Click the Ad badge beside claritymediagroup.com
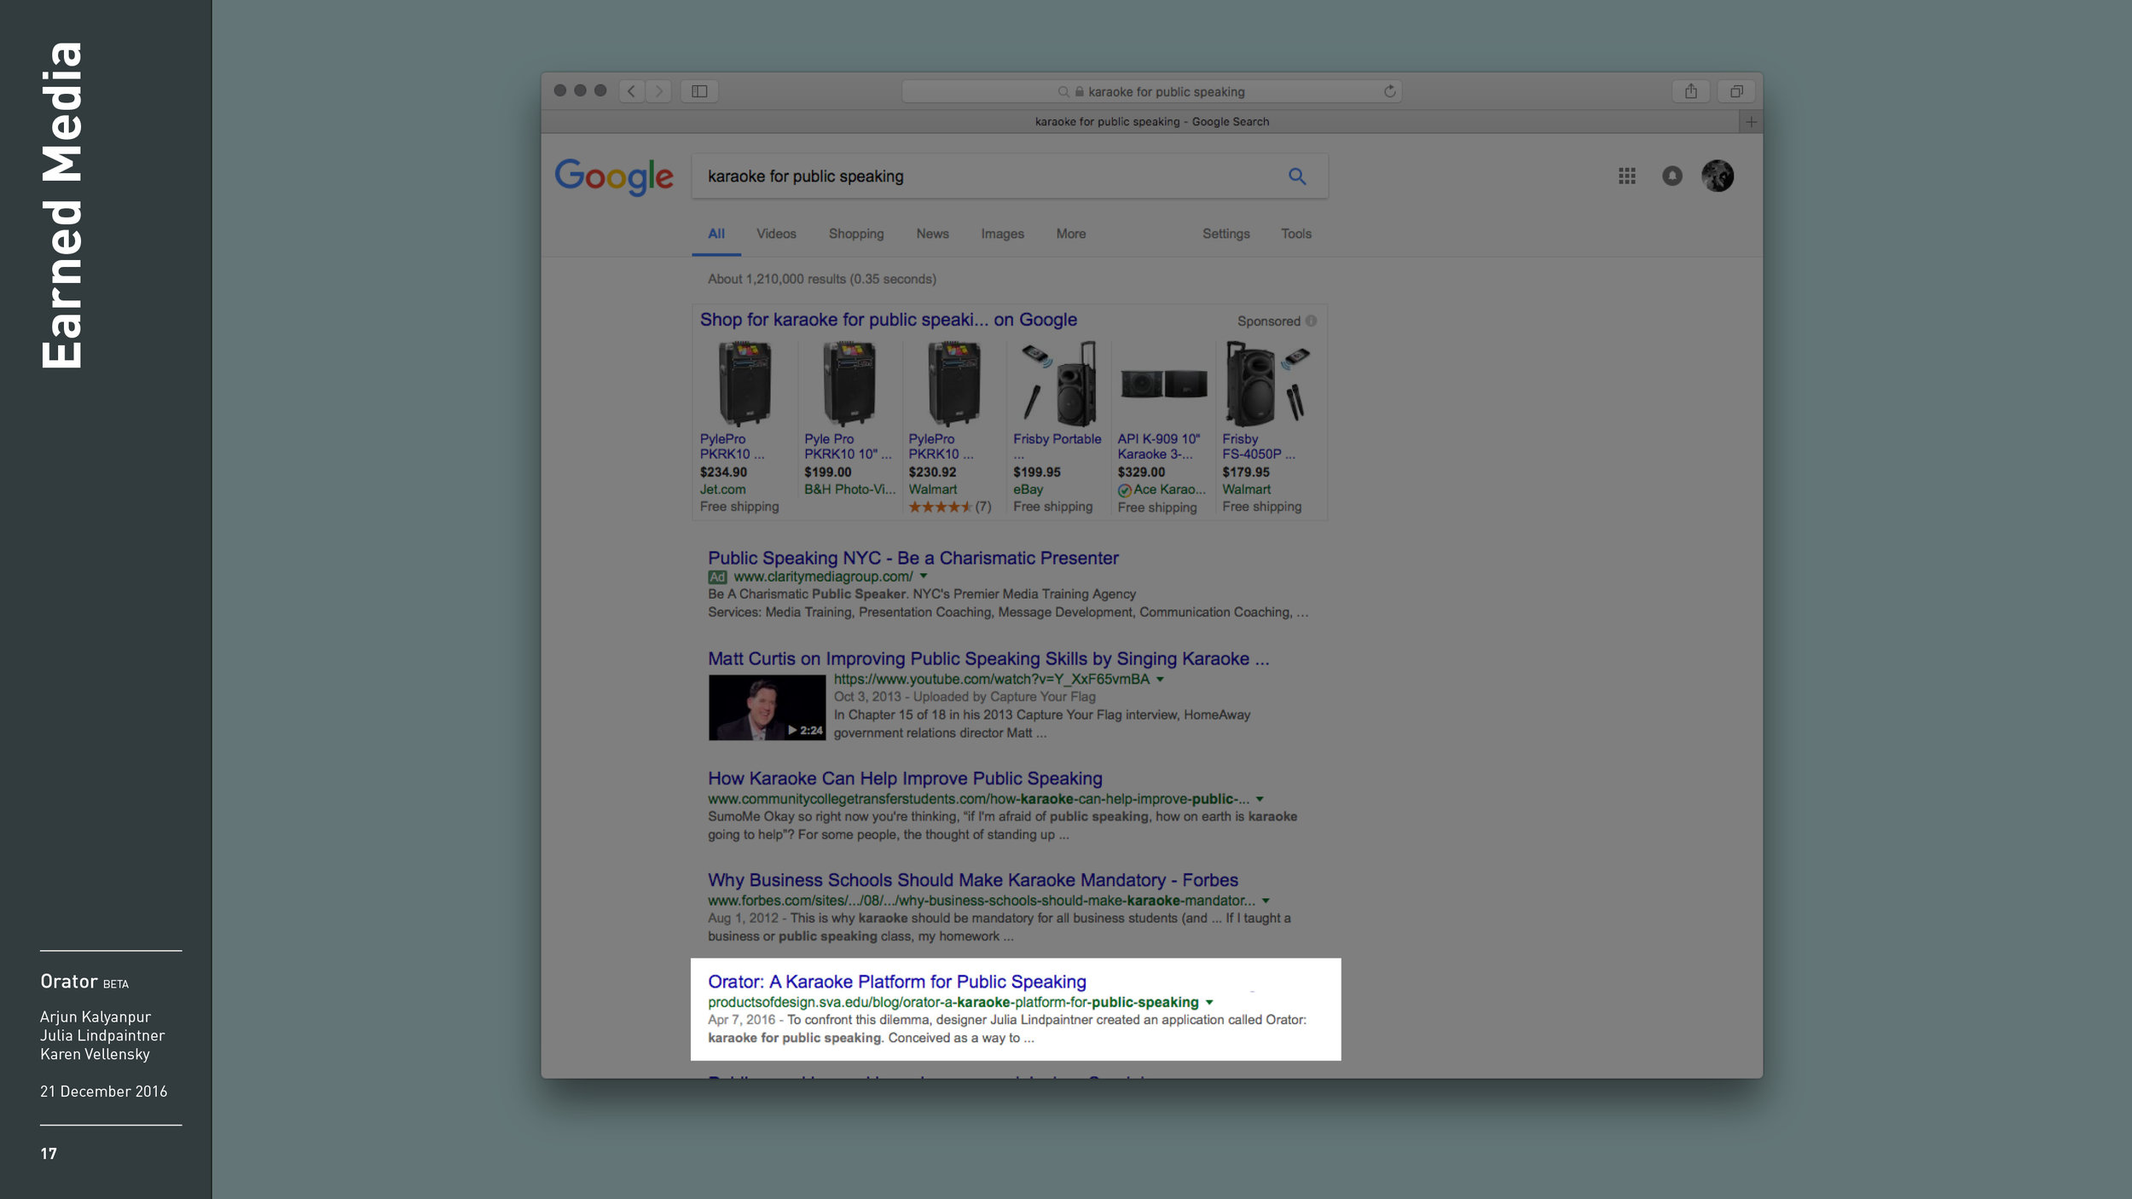 717,577
